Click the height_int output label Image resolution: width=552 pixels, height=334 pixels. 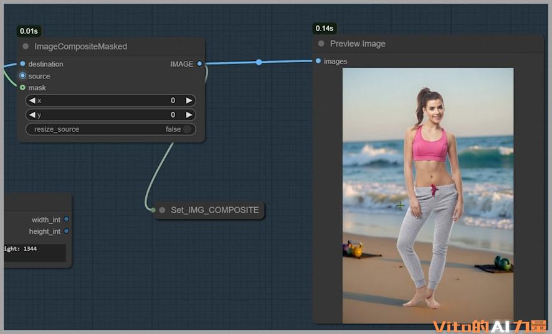pos(45,231)
